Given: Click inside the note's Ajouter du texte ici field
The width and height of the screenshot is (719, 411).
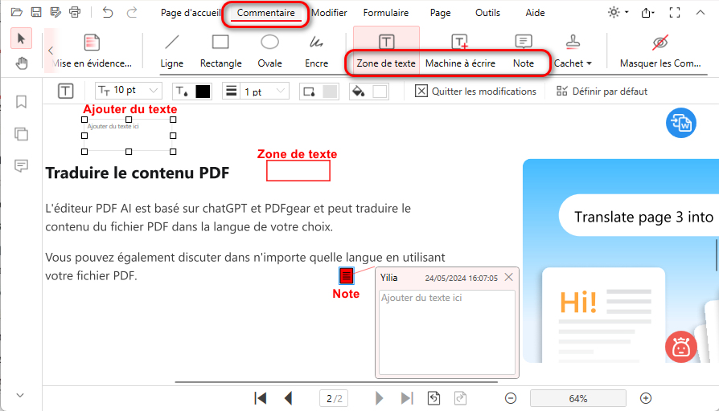Looking at the screenshot, I should coord(447,332).
